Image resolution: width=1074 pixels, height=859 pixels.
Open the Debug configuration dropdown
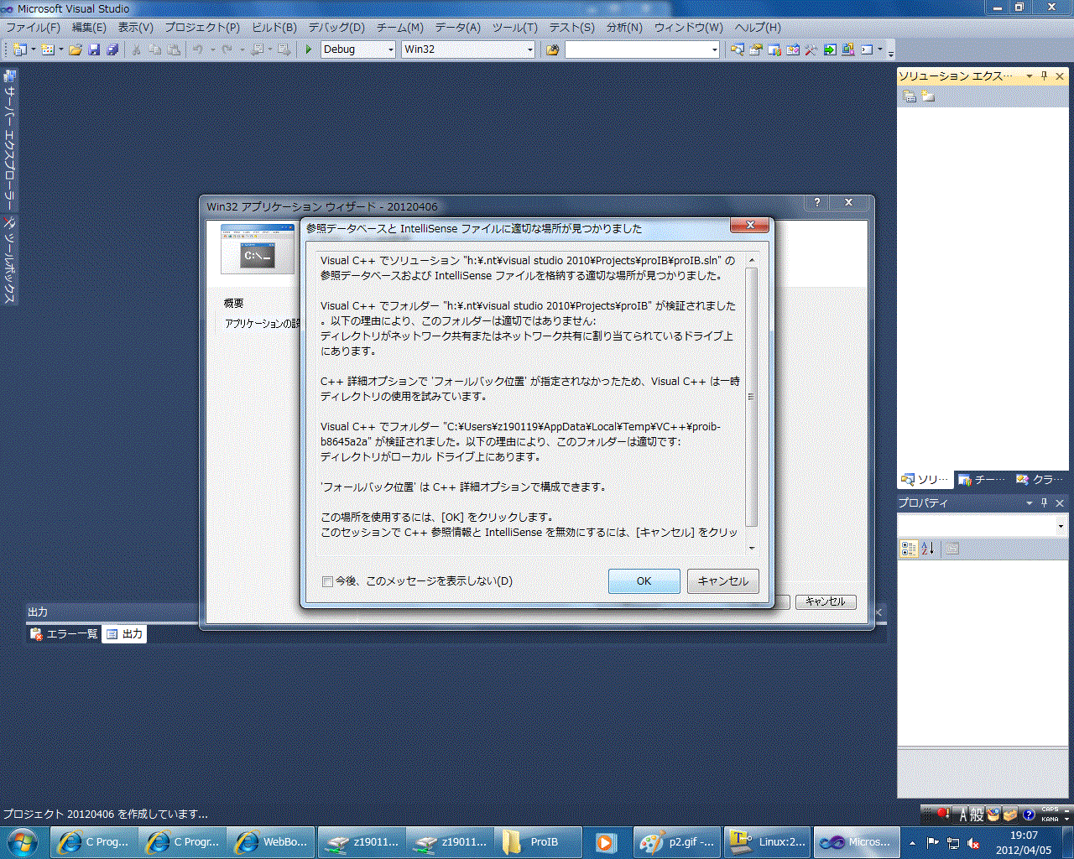pos(391,49)
